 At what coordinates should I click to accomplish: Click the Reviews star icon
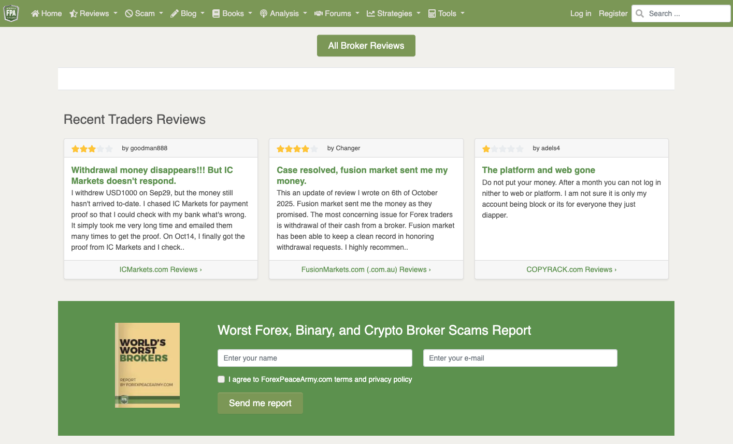[74, 13]
